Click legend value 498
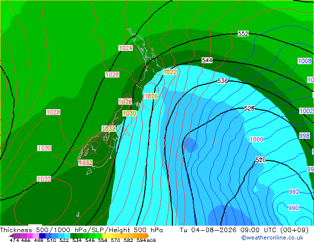 (x=39, y=240)
